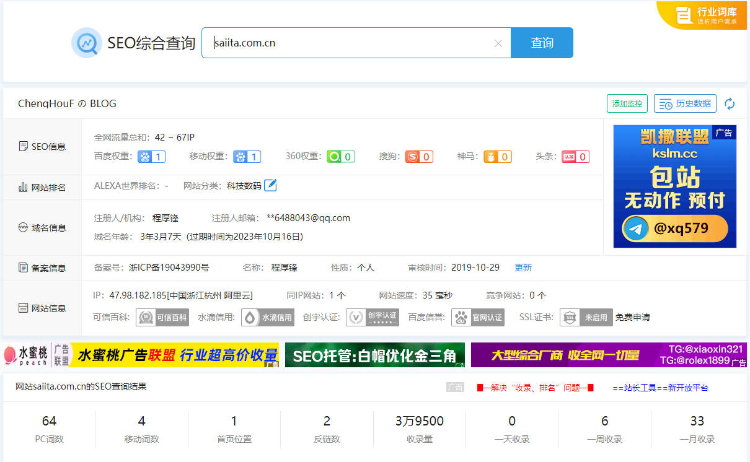This screenshot has height=462, width=750.
Task: Click the 添加监控 button
Action: tap(627, 104)
